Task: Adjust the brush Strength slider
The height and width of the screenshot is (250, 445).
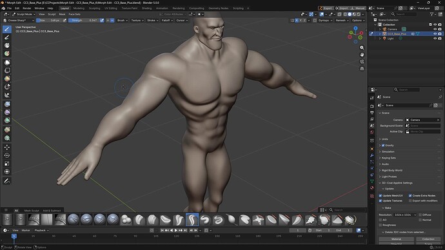Action: (84, 21)
